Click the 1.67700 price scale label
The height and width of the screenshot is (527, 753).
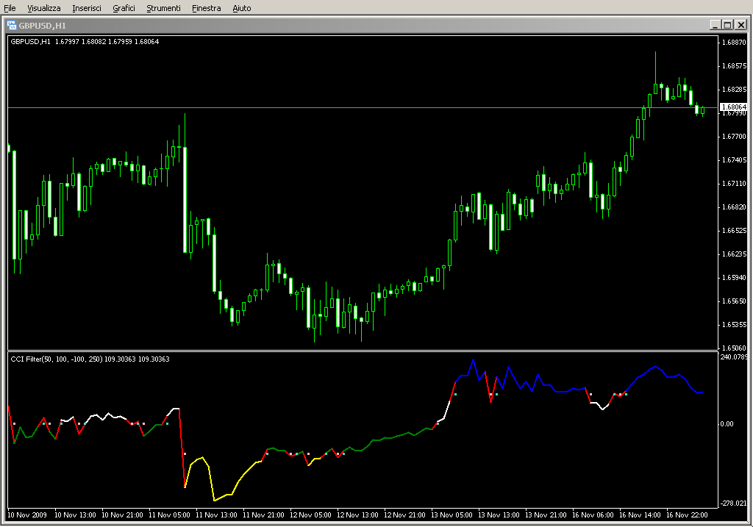pos(734,136)
